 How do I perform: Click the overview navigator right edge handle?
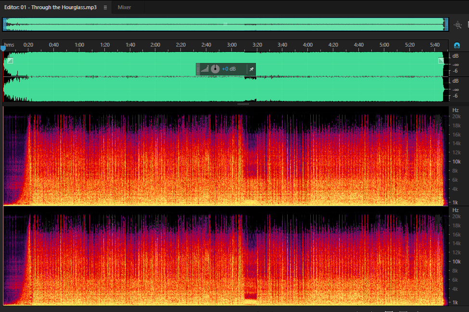pyautogui.click(x=446, y=25)
